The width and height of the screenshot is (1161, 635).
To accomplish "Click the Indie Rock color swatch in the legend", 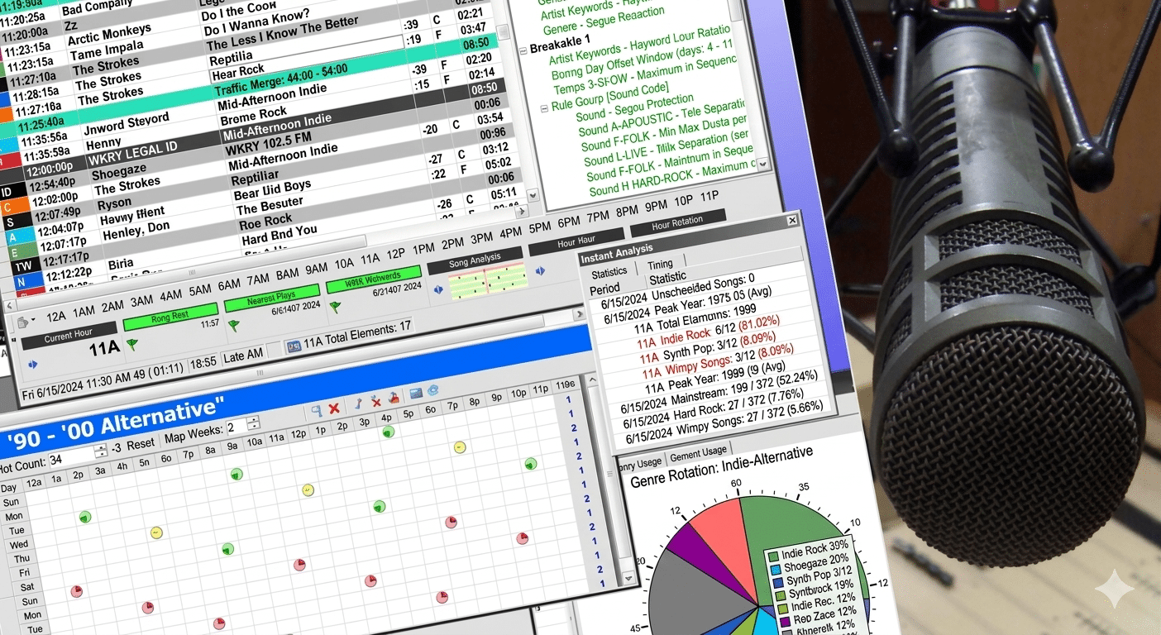I will click(773, 556).
